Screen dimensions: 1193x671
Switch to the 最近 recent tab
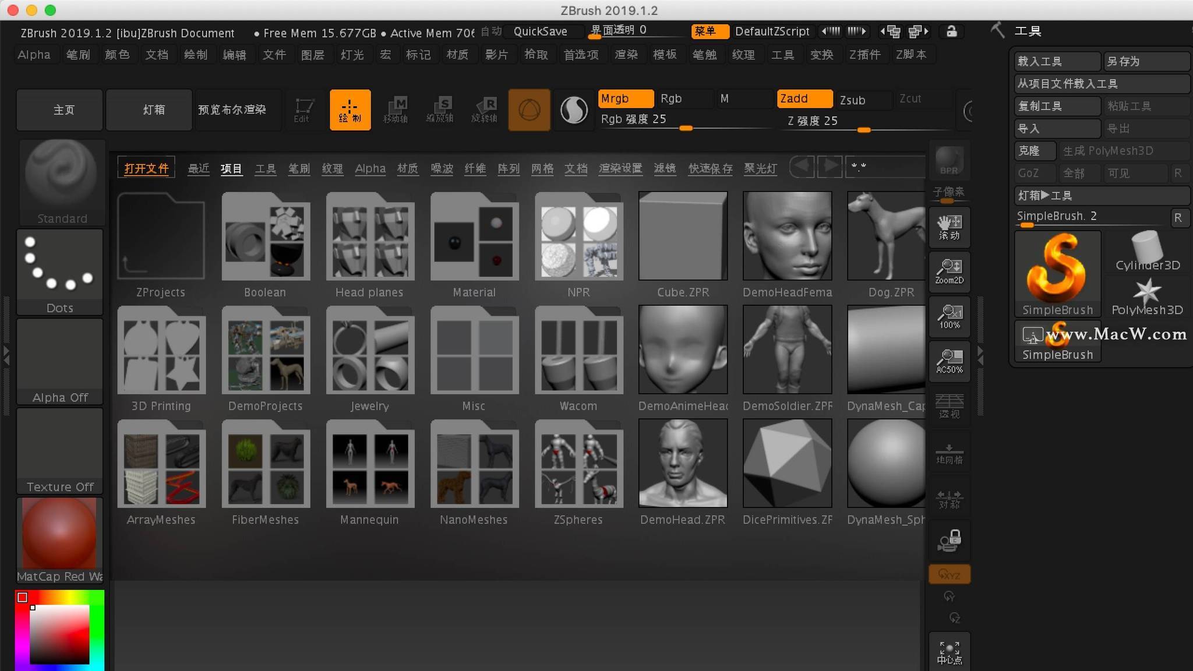pos(199,168)
